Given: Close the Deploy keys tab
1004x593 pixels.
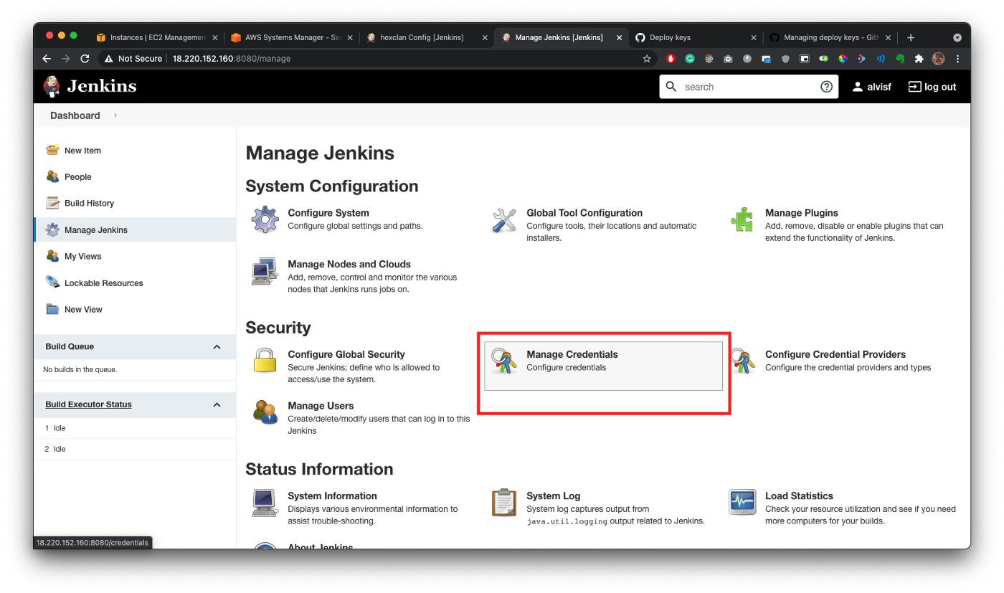Looking at the screenshot, I should point(753,37).
